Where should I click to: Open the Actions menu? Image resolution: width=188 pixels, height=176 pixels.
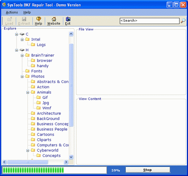[12, 12]
